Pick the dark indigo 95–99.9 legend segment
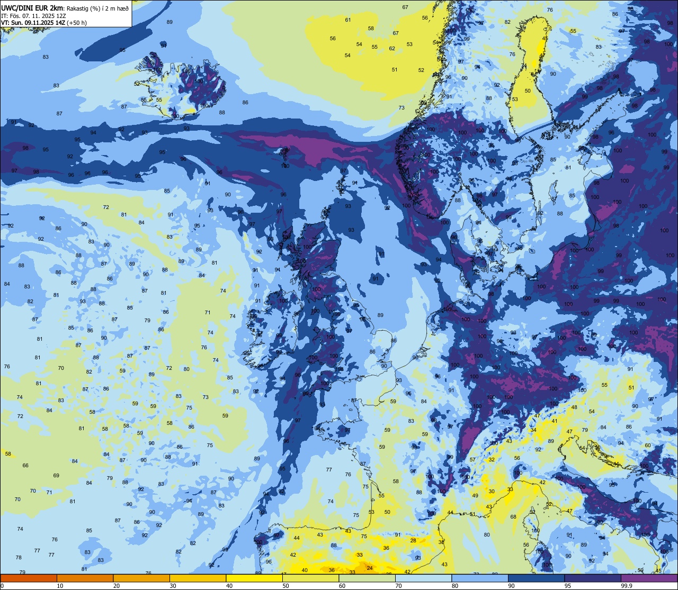Screen dimensions: 678x590 [x=593, y=578]
